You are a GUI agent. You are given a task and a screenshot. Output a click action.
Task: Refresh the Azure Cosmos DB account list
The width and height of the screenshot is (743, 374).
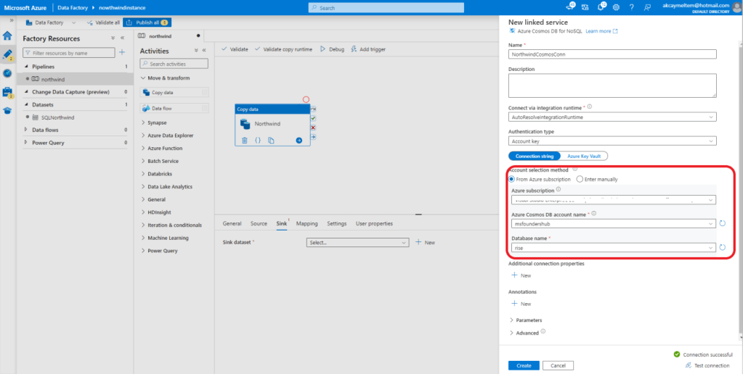point(723,223)
